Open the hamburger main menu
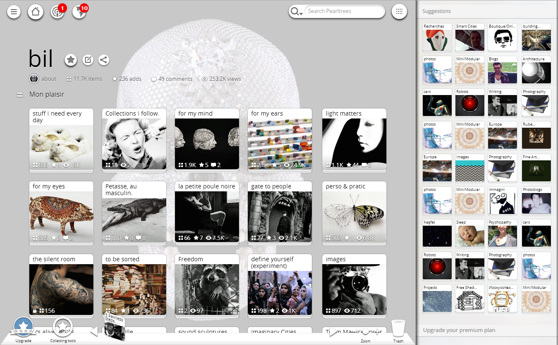Image resolution: width=558 pixels, height=345 pixels. click(x=14, y=12)
